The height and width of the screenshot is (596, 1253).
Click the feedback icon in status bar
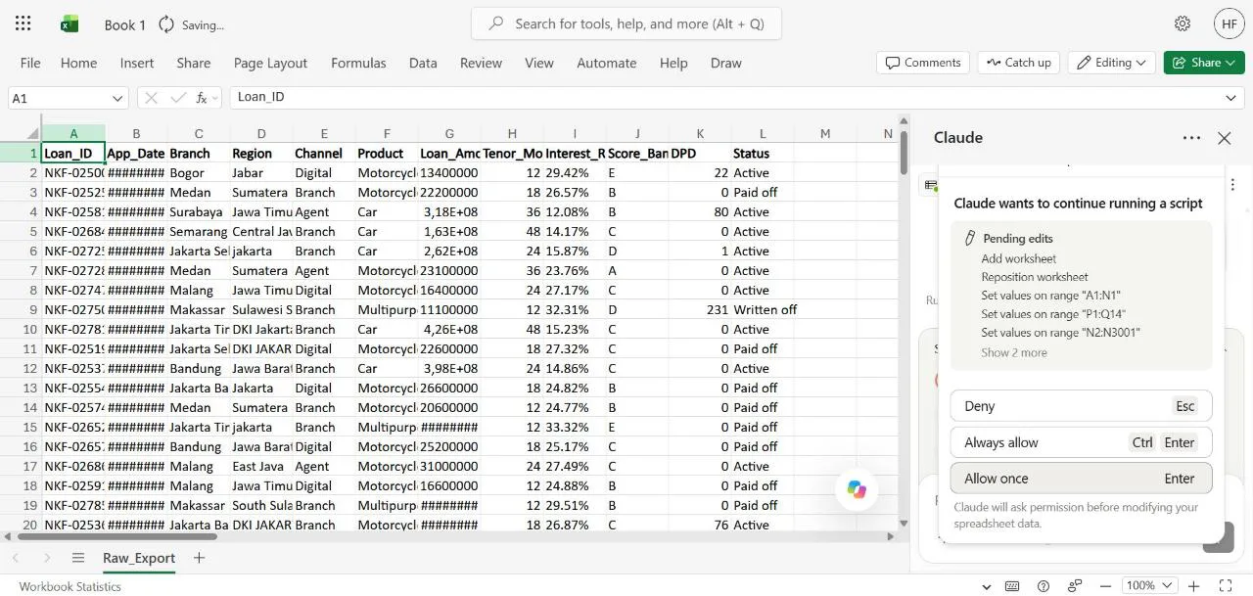[1075, 586]
